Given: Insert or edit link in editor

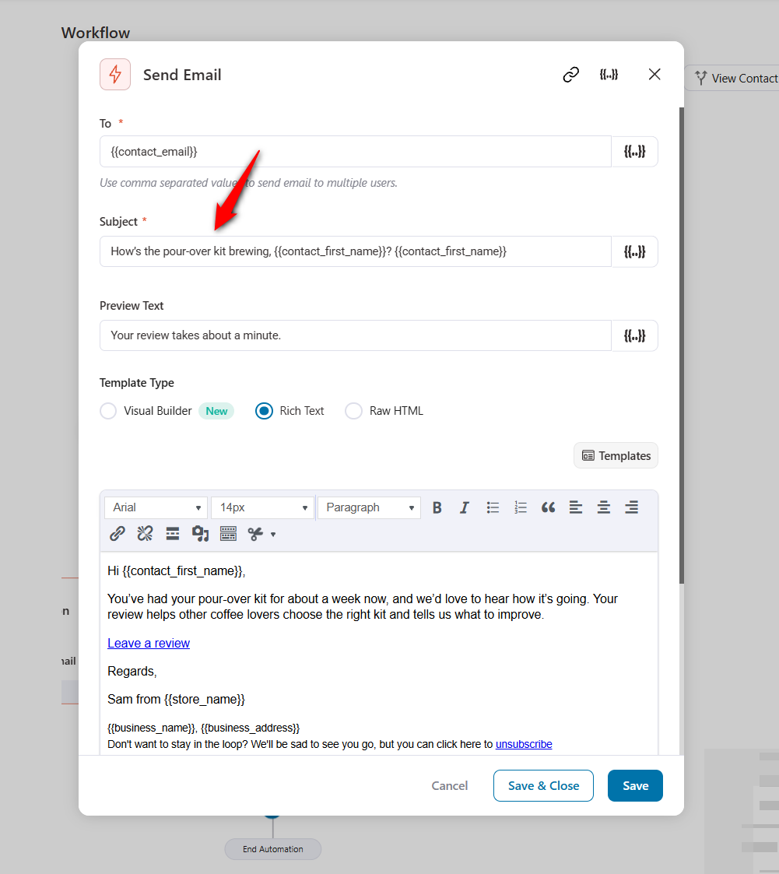Looking at the screenshot, I should tap(117, 533).
